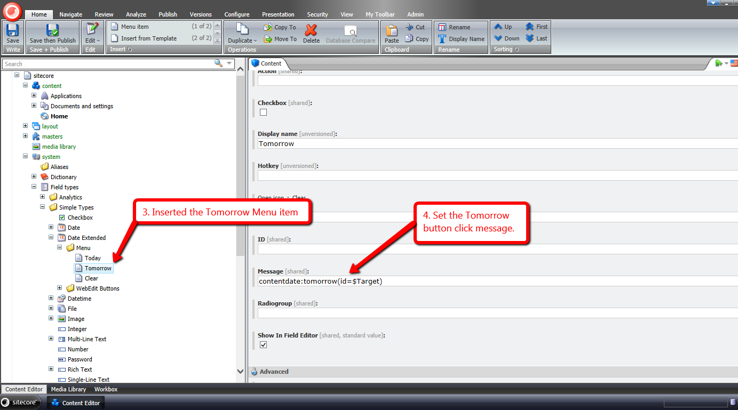Tick the Checkbox field box

coord(263,112)
